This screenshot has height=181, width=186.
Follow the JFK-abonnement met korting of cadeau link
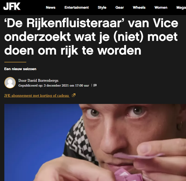coord(37,96)
